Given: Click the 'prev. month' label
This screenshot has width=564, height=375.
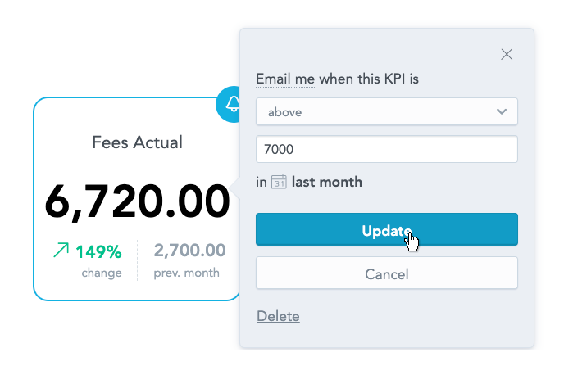Looking at the screenshot, I should (186, 273).
